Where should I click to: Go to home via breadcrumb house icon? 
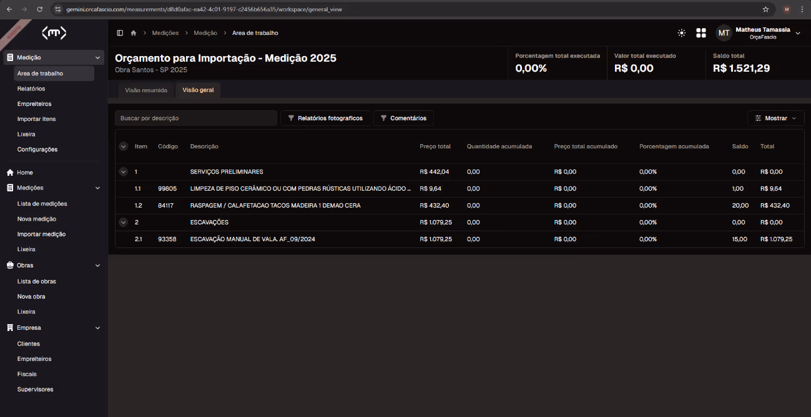[134, 33]
